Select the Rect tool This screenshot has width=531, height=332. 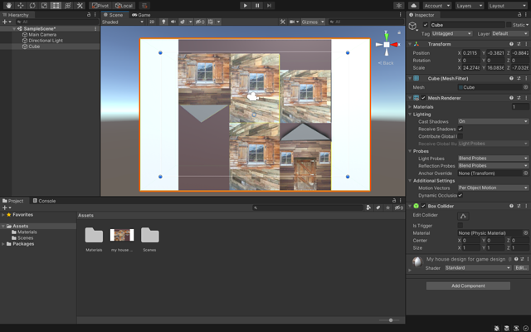[56, 6]
